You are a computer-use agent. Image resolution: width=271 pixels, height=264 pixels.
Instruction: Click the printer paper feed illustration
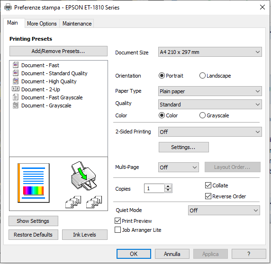click(83, 176)
